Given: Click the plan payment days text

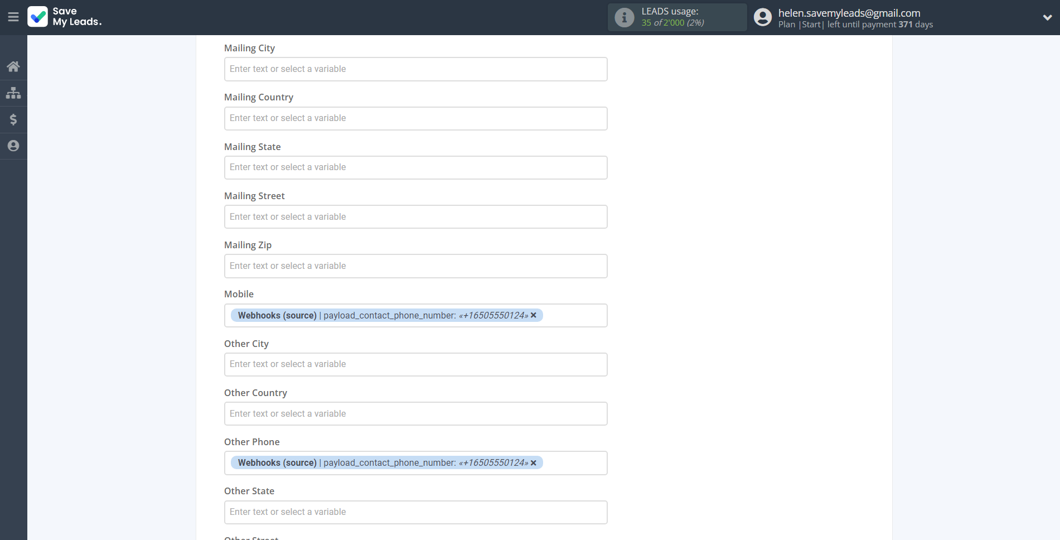Looking at the screenshot, I should click(855, 25).
